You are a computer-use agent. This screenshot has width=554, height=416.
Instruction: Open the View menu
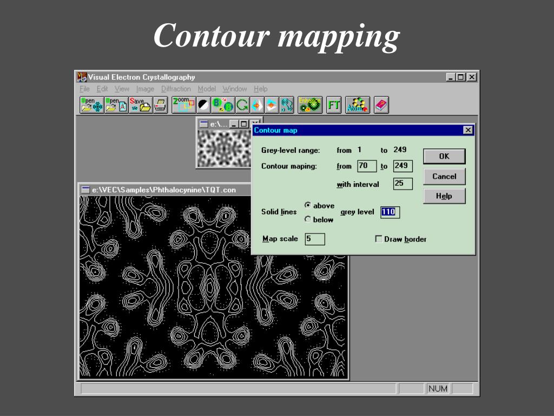click(122, 89)
